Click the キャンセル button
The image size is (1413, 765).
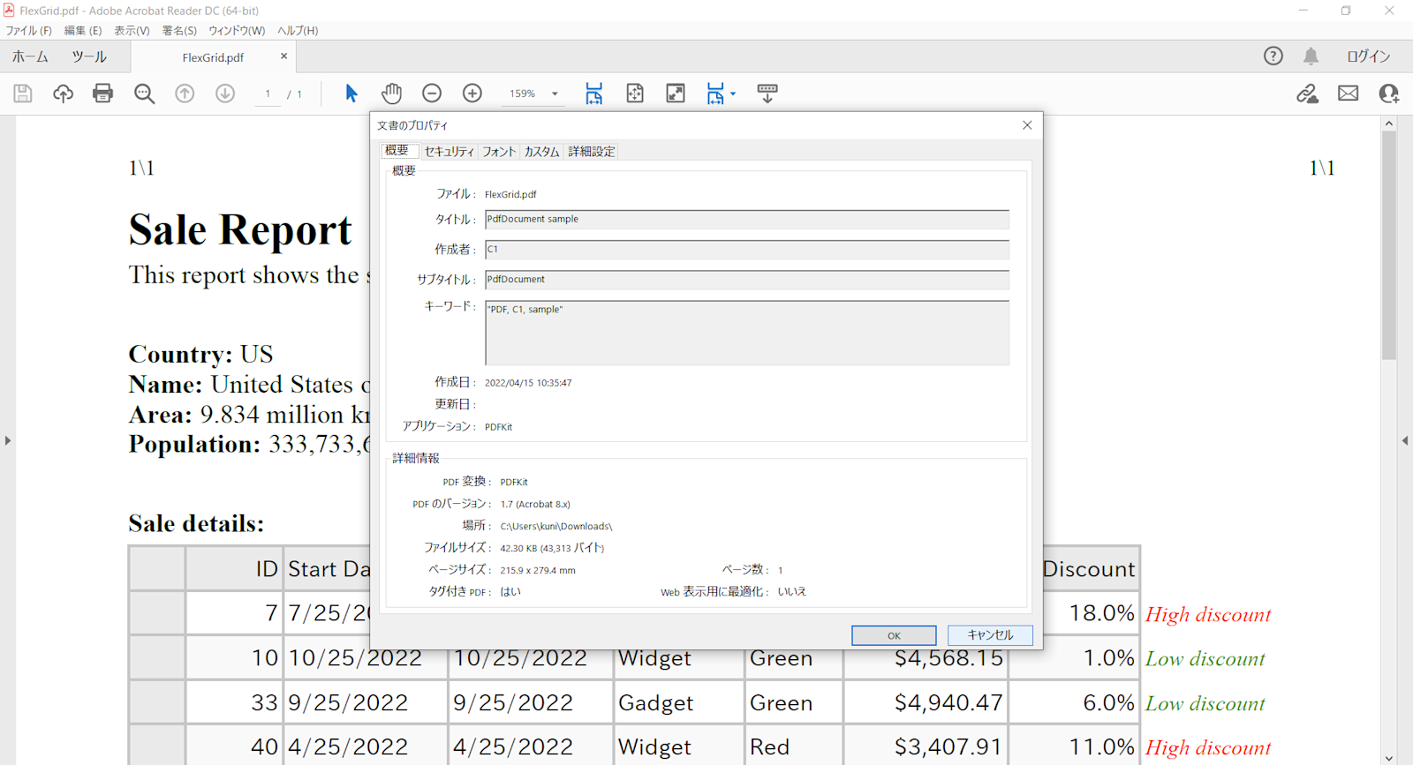(x=990, y=635)
